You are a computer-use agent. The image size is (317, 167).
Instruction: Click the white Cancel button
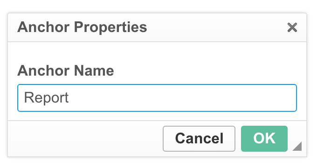(199, 139)
